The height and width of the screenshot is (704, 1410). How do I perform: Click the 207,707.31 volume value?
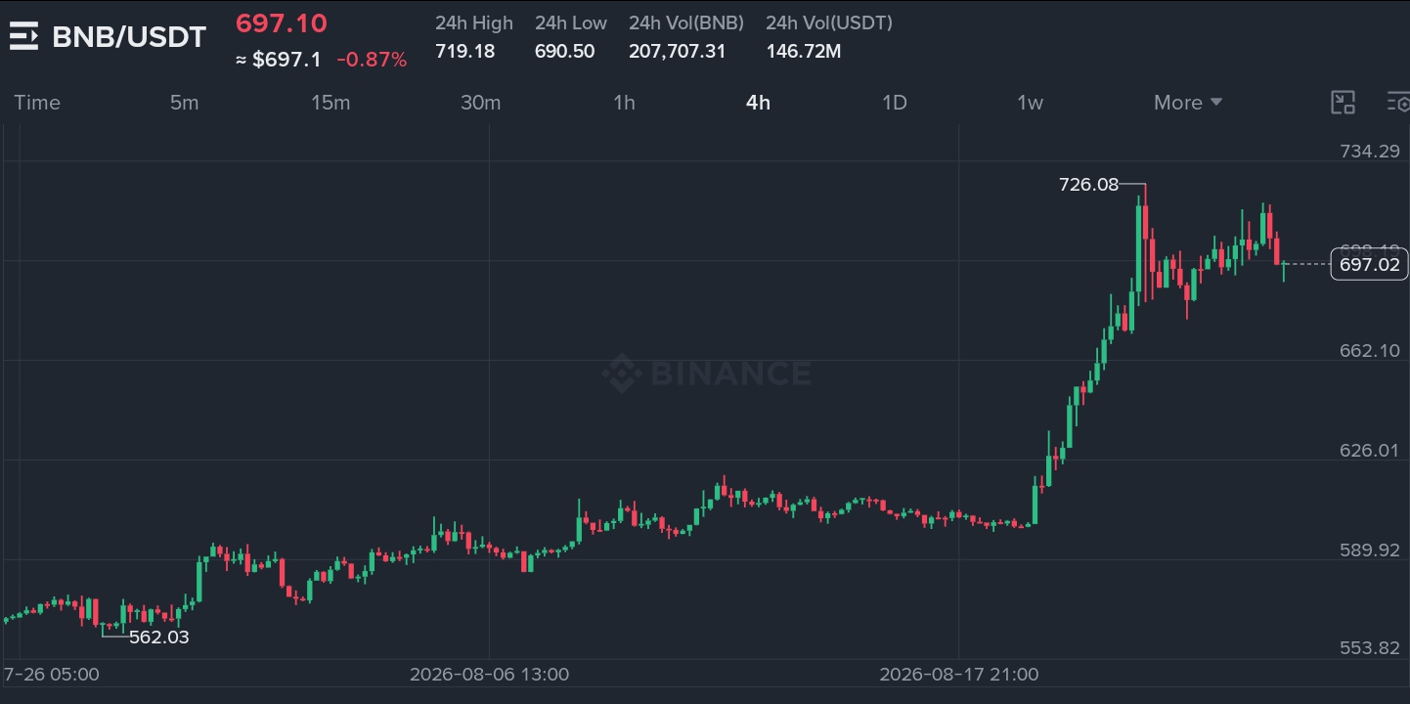pos(678,51)
